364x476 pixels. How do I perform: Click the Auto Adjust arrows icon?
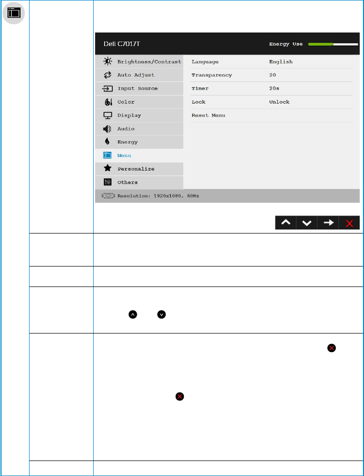click(108, 75)
